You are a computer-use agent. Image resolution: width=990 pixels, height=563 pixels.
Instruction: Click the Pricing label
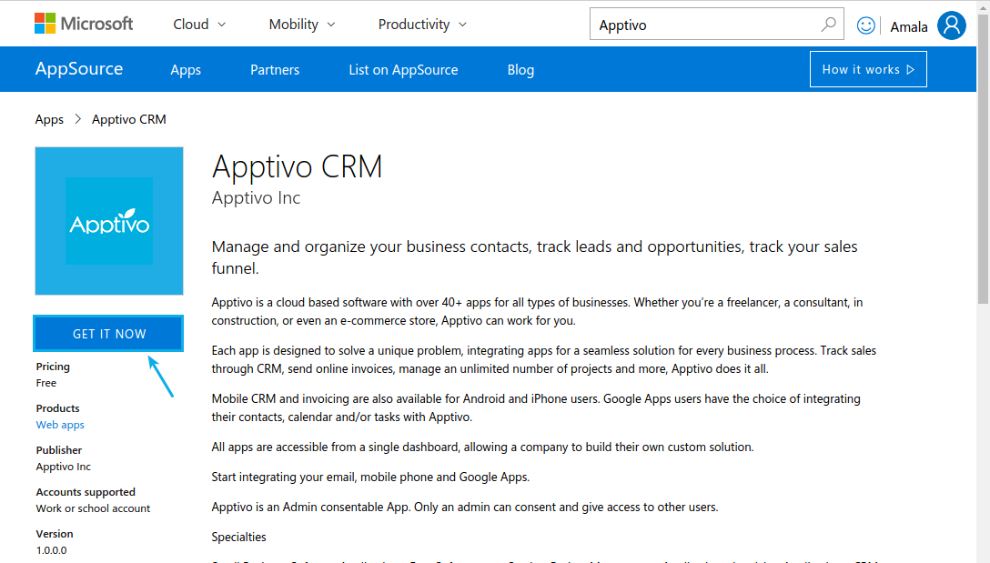[x=53, y=367]
